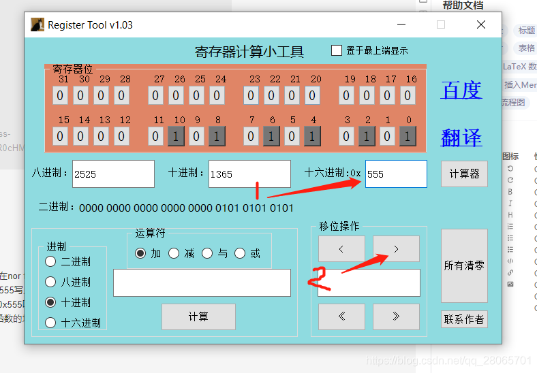This screenshot has width=537, height=373.
Task: Toggle register bit 31
Action: (60, 95)
